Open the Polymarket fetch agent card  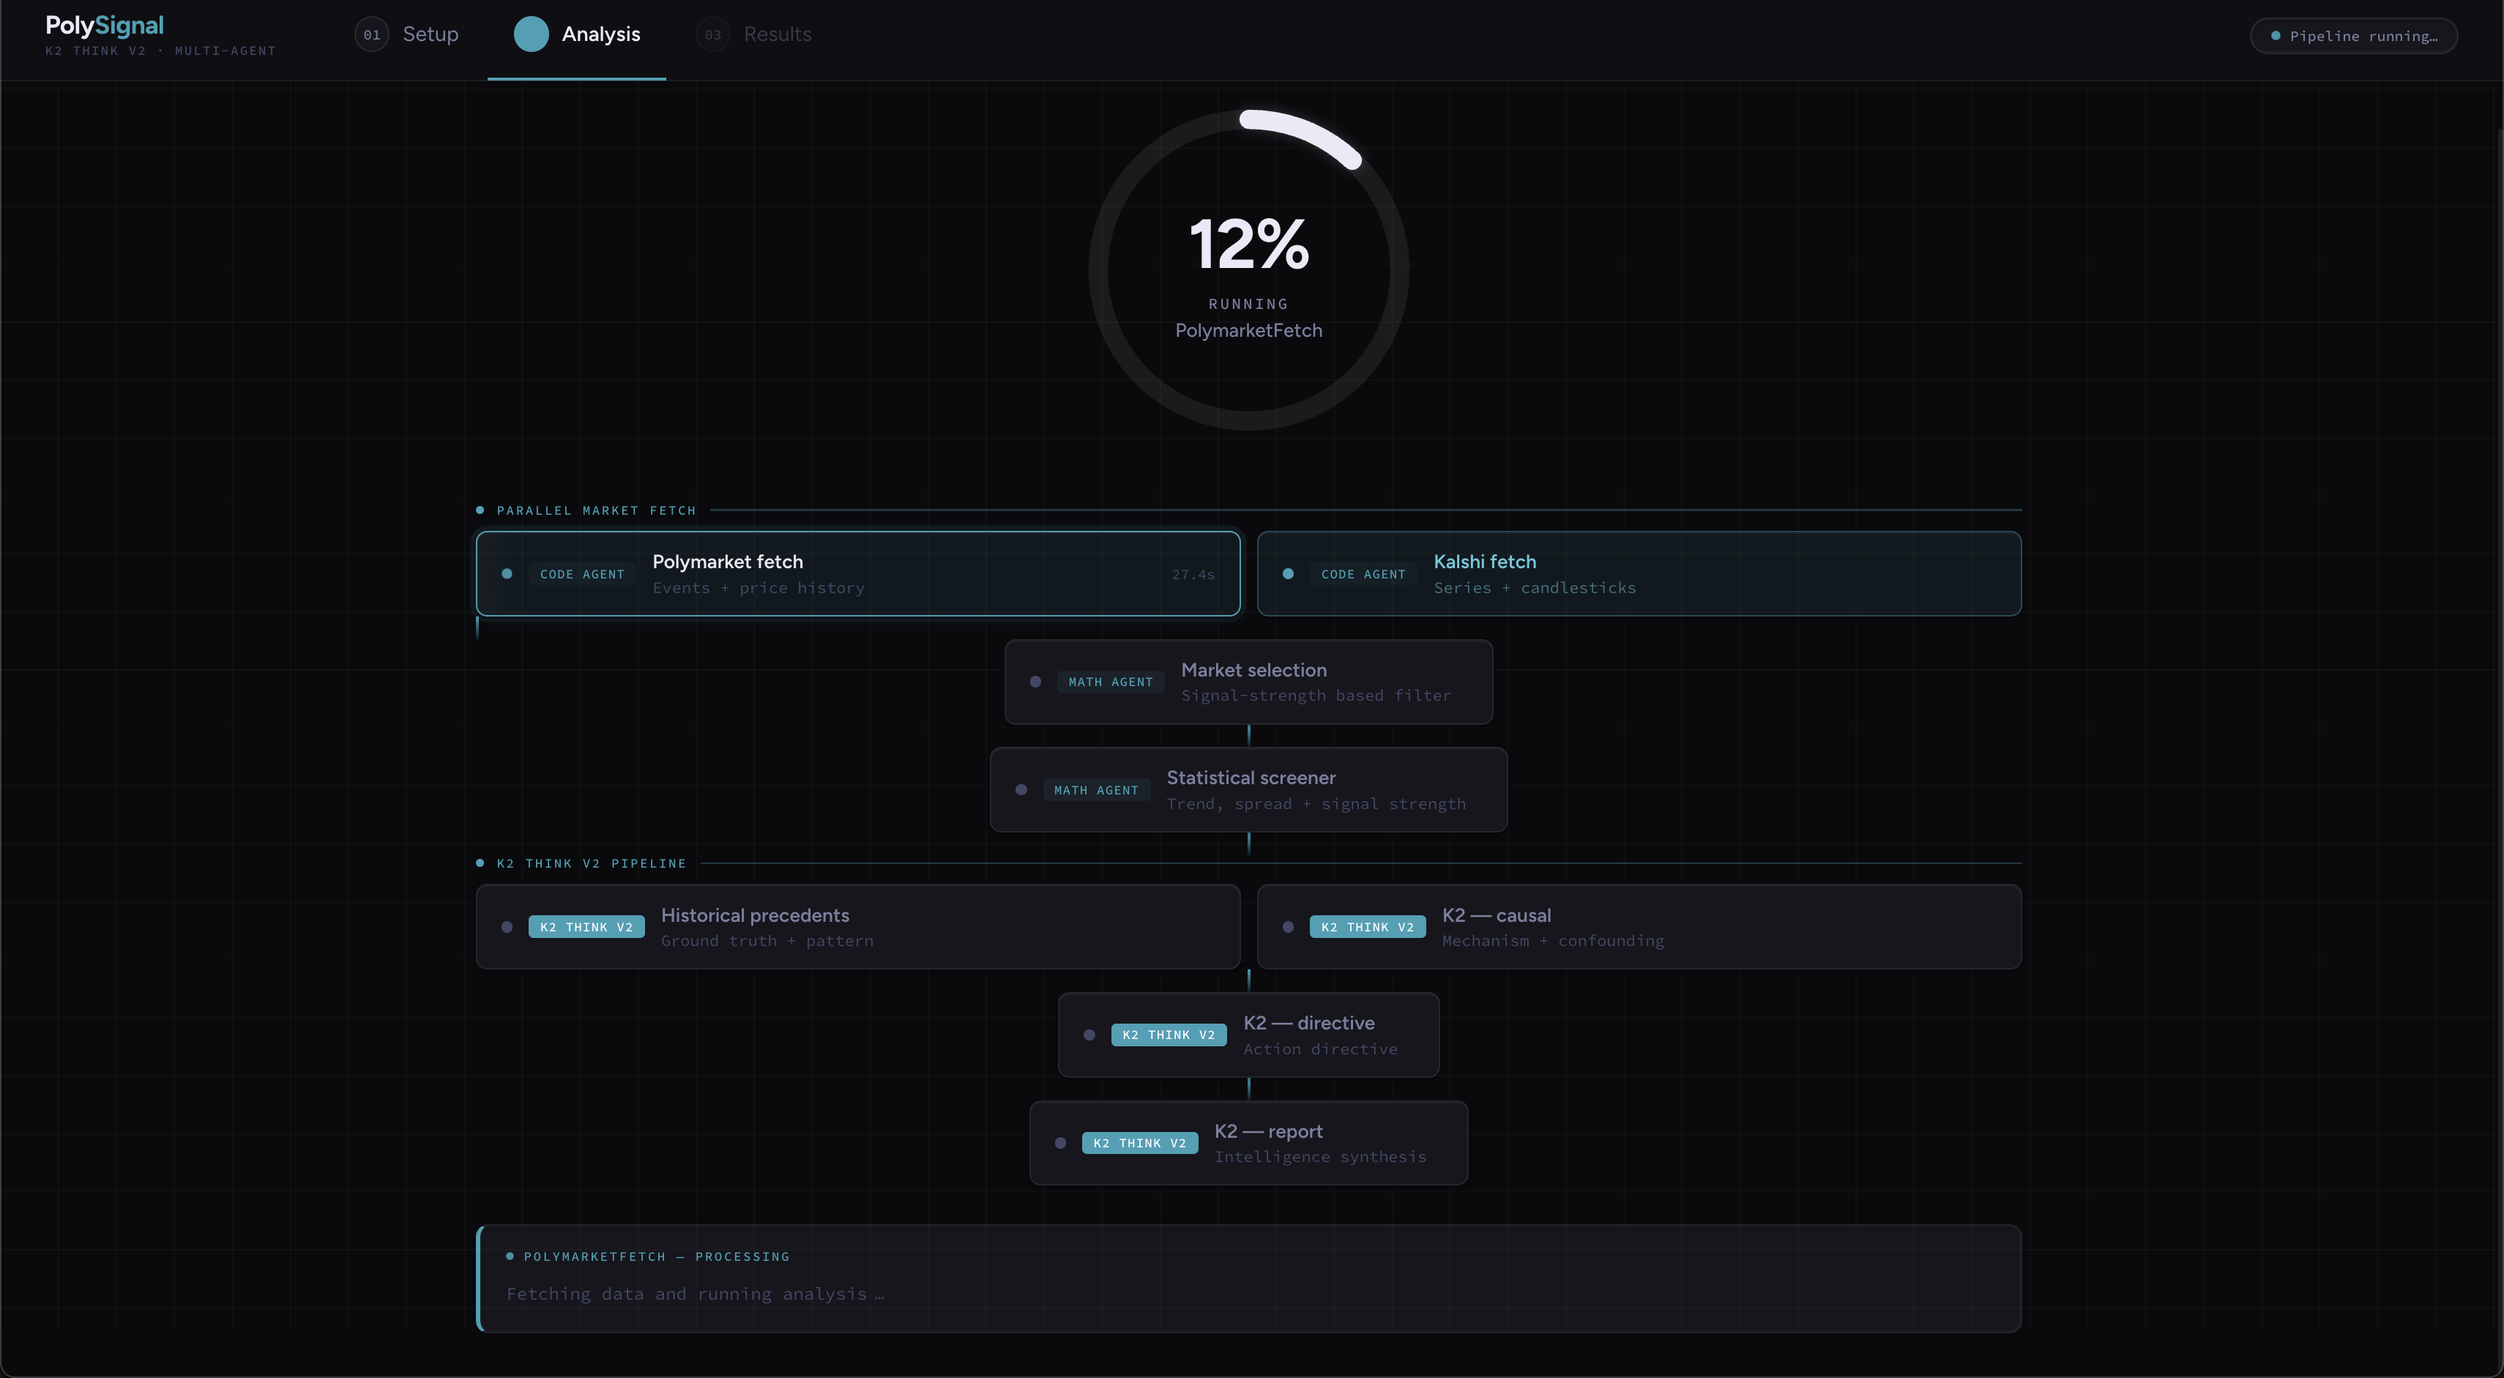click(857, 573)
